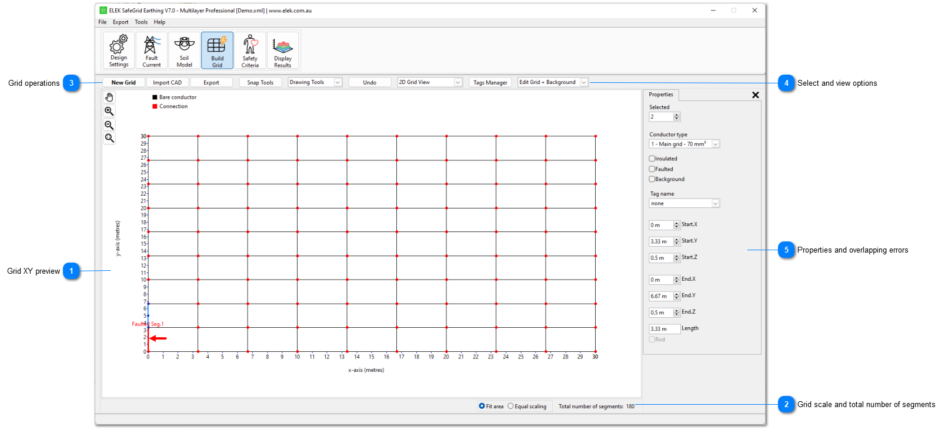Click the red Connection legend swatch
Image resolution: width=945 pixels, height=430 pixels.
[155, 106]
